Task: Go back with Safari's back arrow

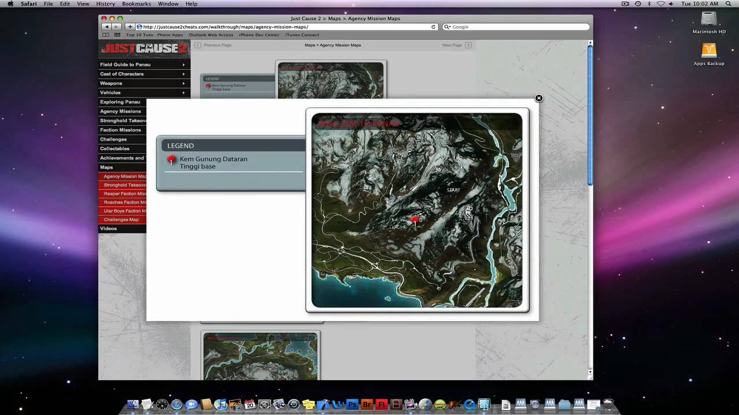Action: tap(106, 27)
